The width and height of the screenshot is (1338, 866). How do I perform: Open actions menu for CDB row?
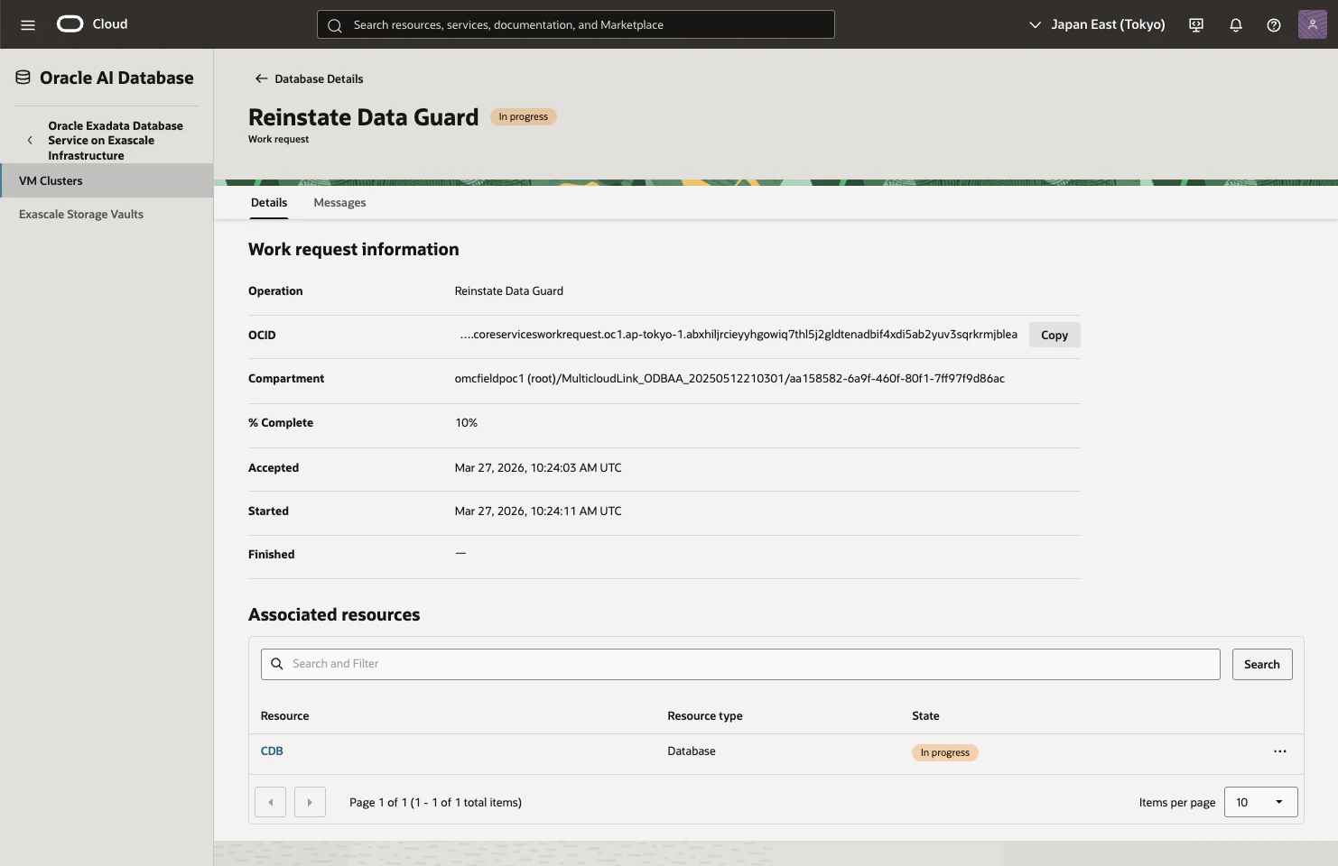tap(1280, 751)
